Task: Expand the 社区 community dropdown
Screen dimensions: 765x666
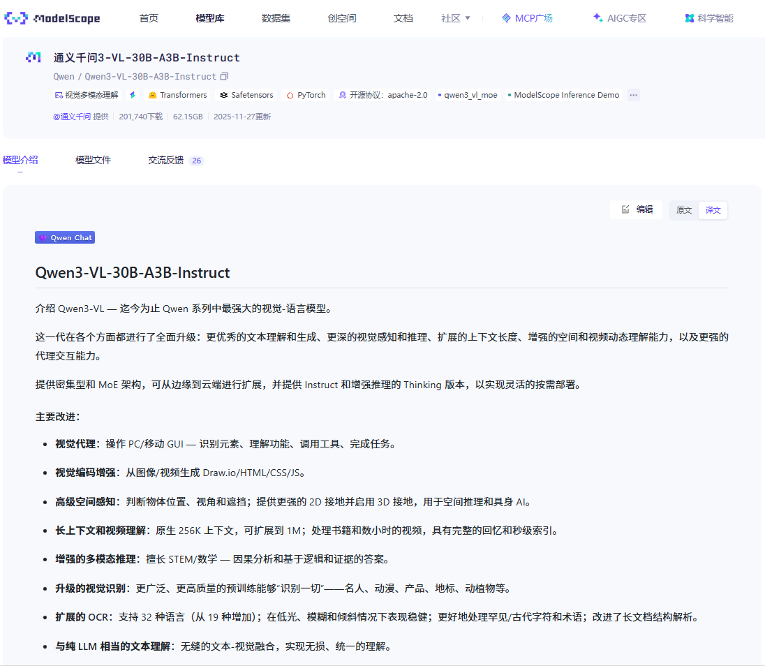Action: coord(456,19)
